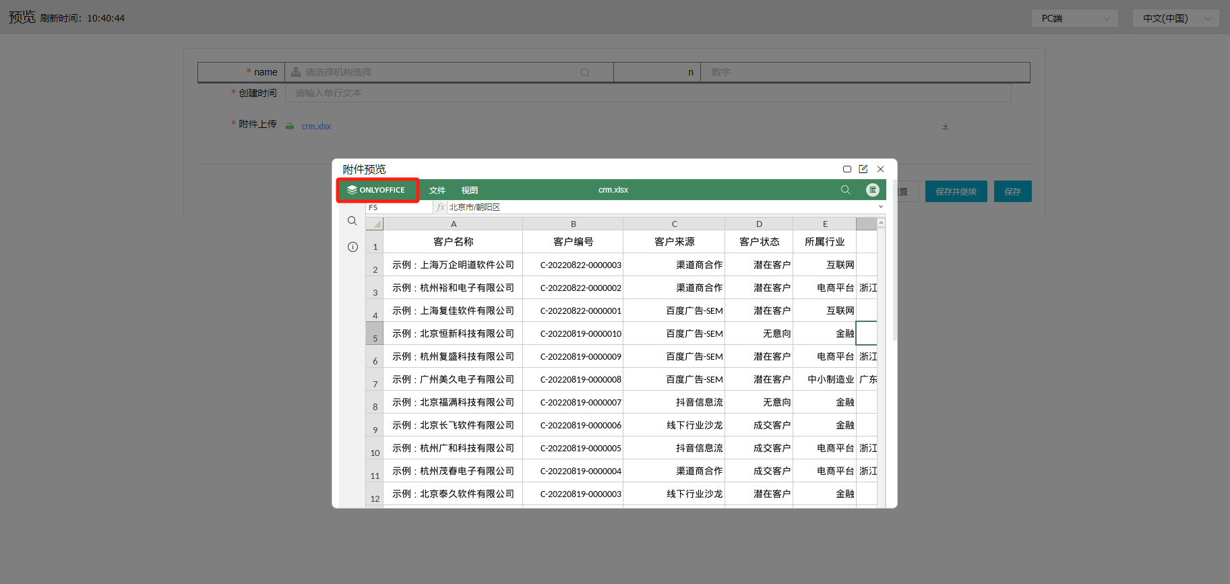The image size is (1230, 584).
Task: Open the crm.xlsx attachment link
Action: point(316,127)
